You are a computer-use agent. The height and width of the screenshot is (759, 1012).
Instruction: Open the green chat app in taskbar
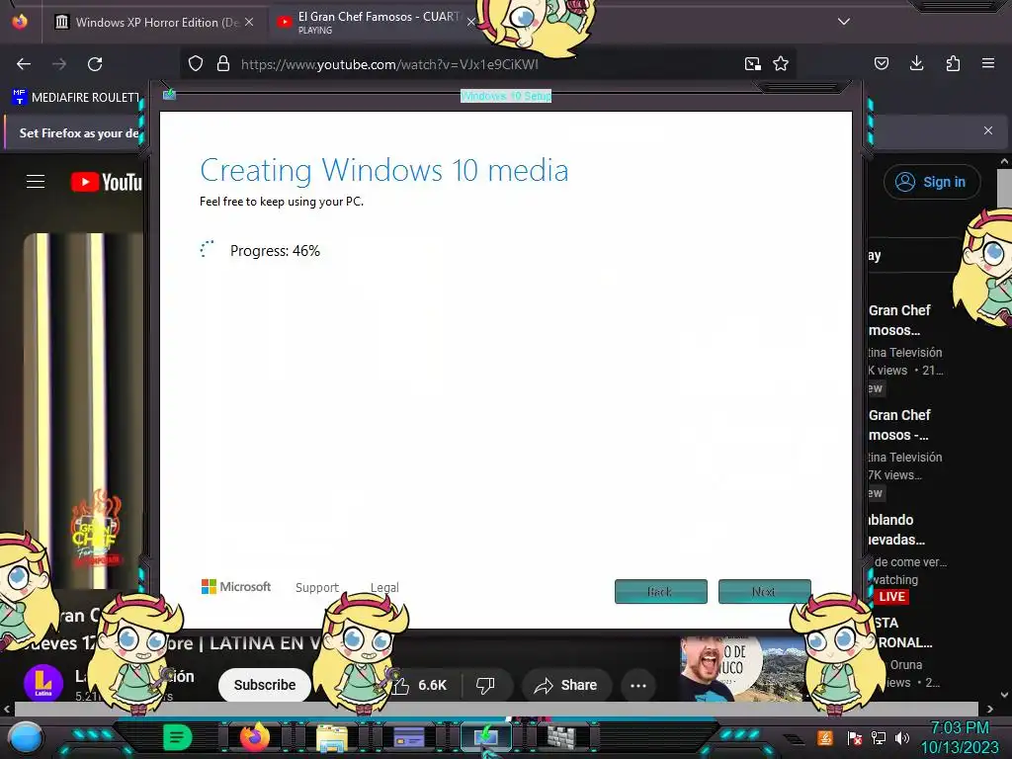[x=178, y=736]
